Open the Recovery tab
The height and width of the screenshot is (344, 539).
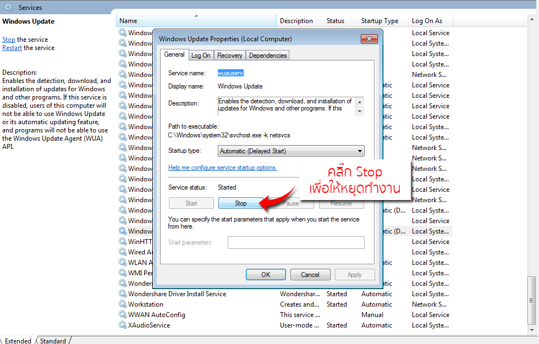(230, 56)
